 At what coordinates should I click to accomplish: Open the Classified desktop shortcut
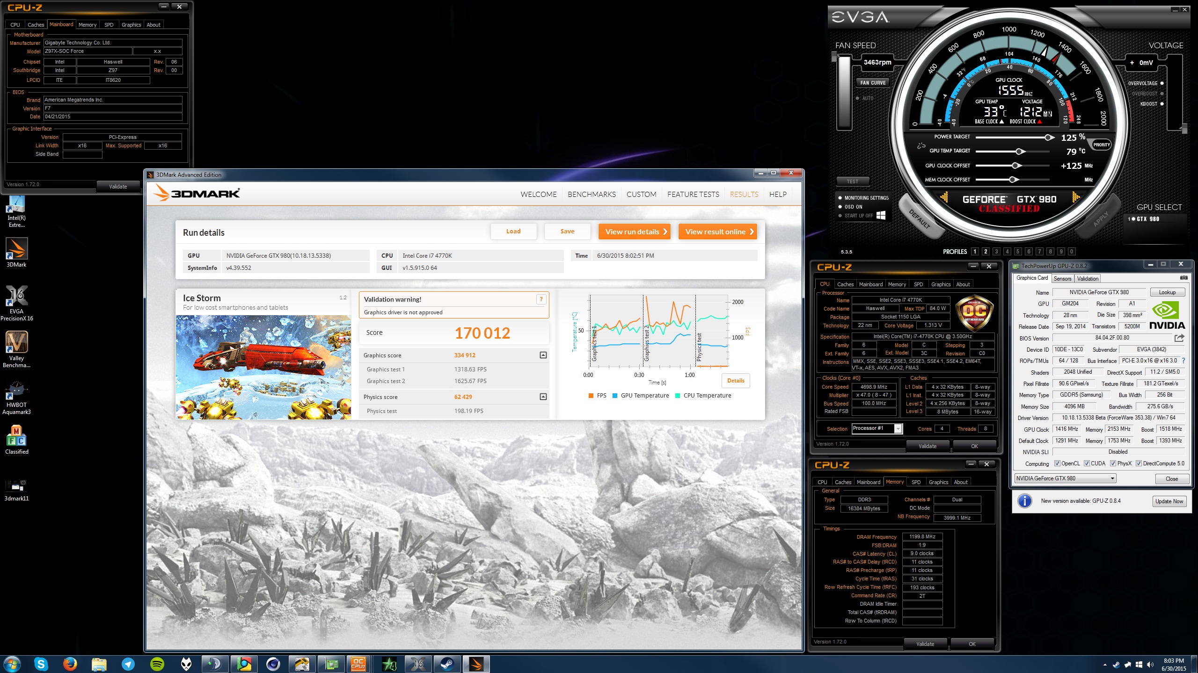(x=17, y=440)
